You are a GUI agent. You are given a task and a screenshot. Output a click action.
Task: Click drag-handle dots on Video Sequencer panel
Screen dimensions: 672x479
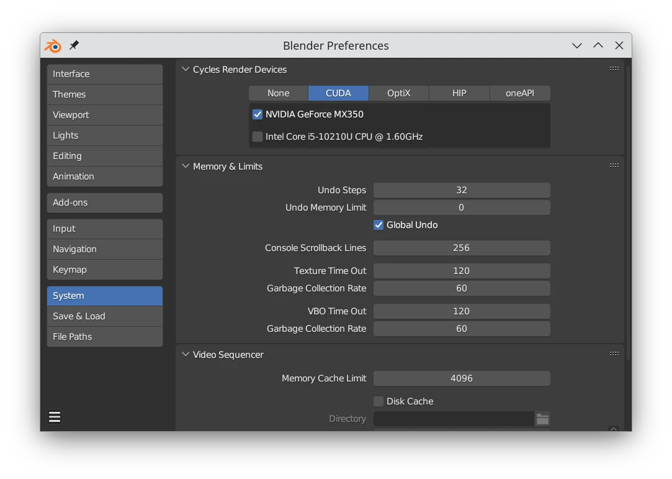614,354
